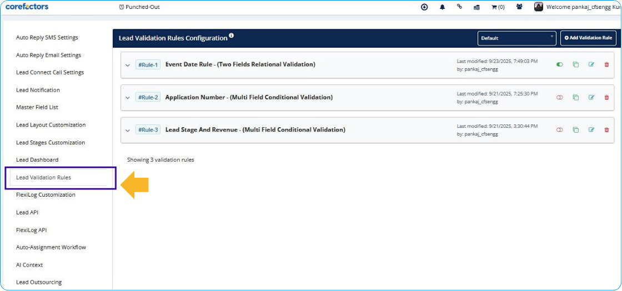
Task: Select AI Context in sidebar
Action: 29,265
